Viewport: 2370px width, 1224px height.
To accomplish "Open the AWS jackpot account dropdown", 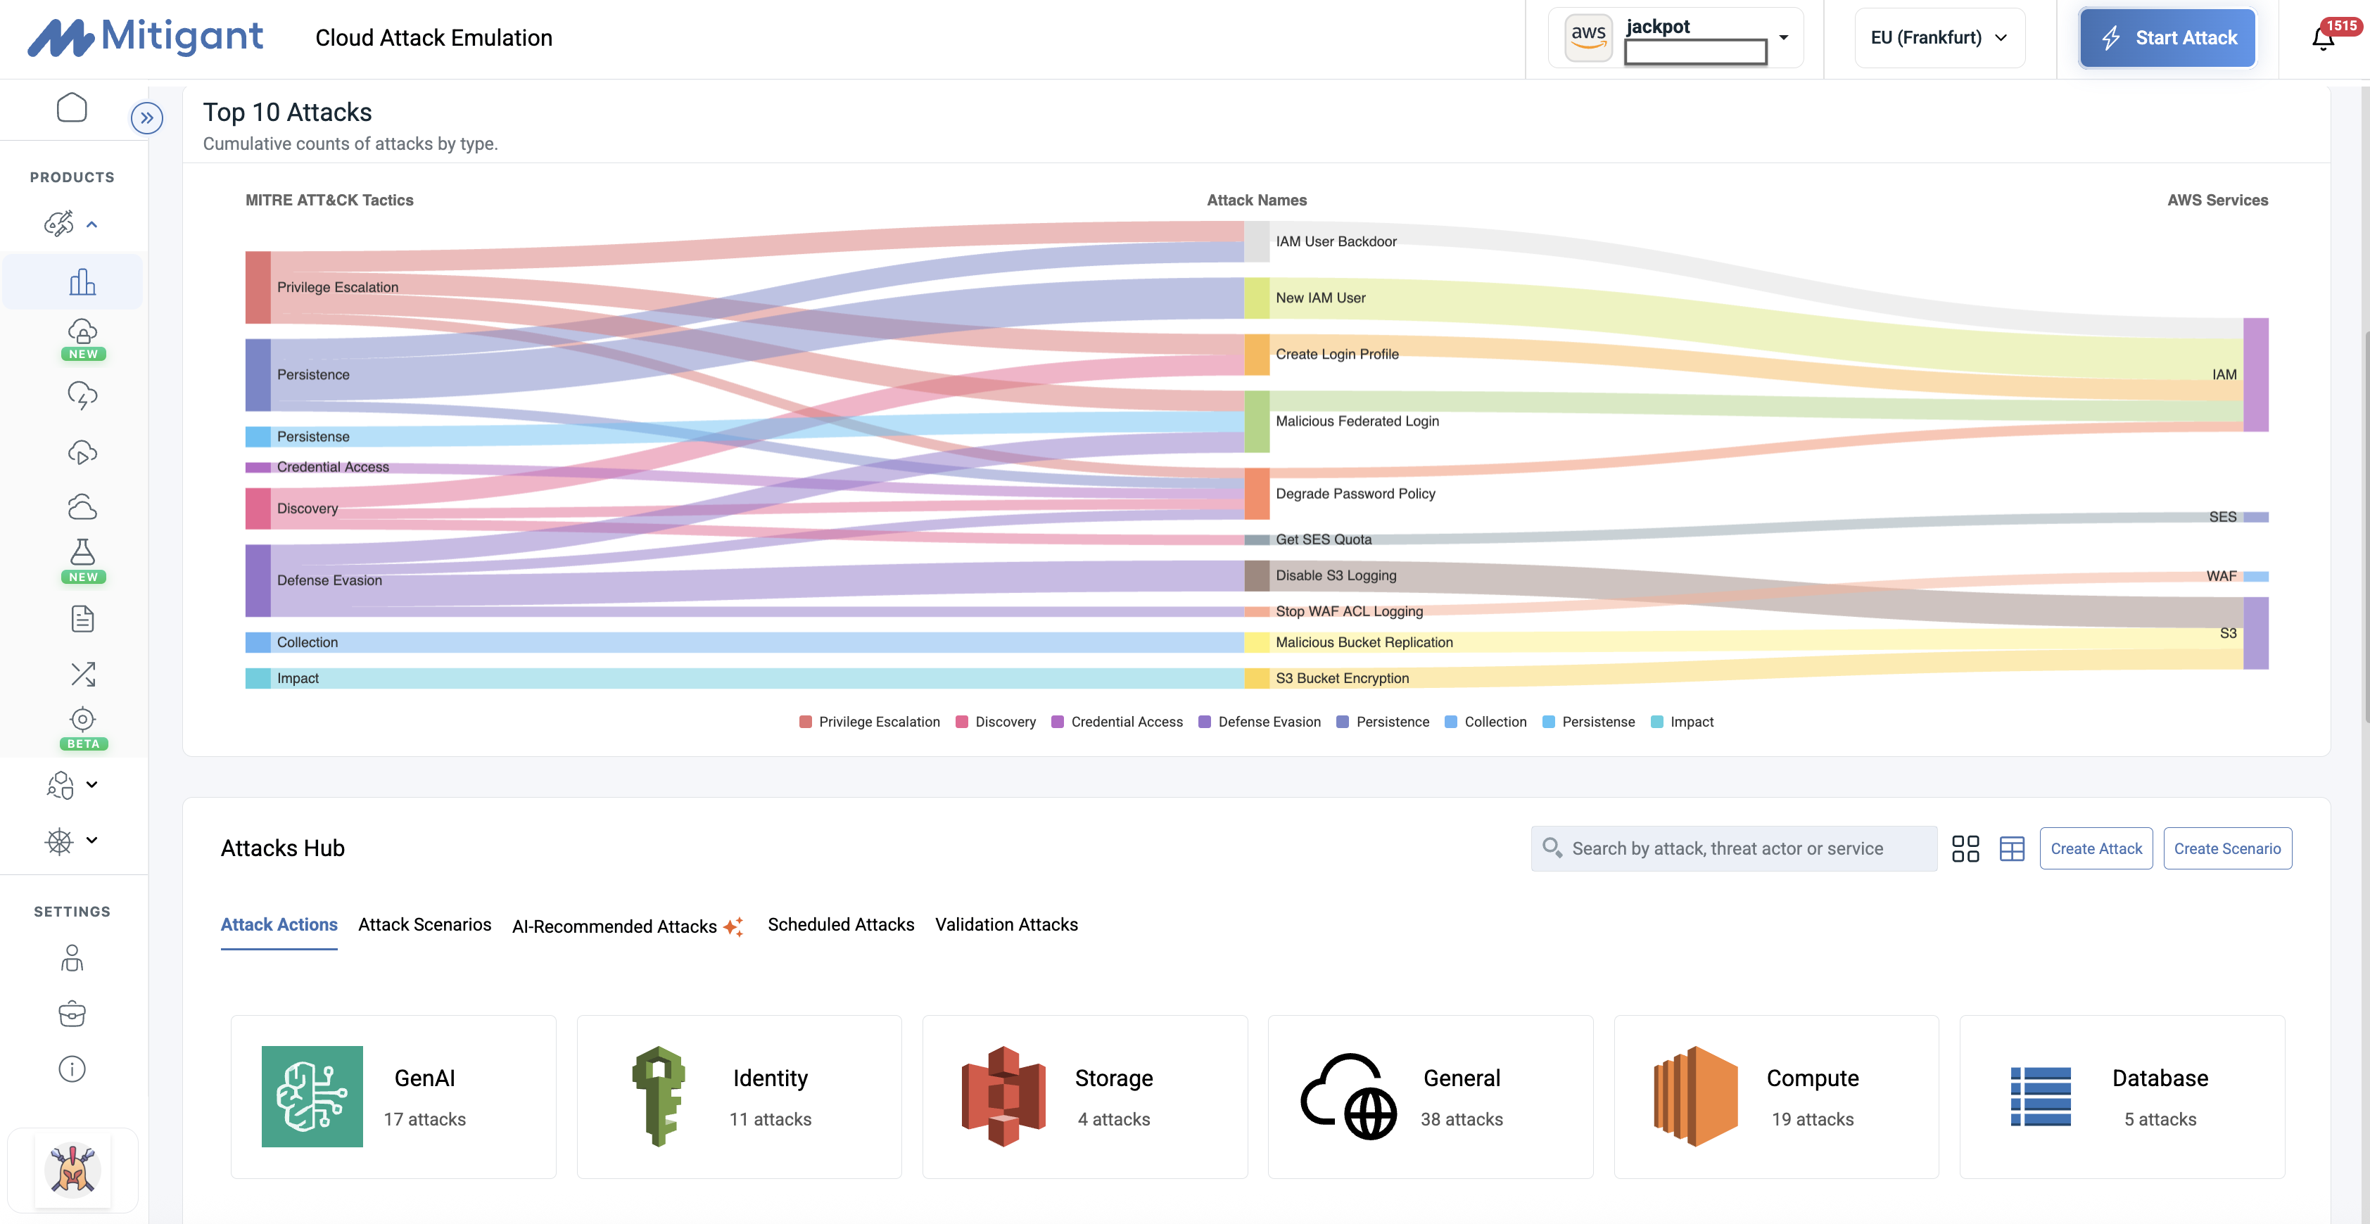I will click(x=1782, y=38).
